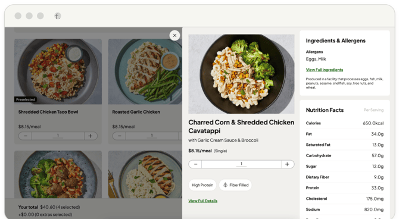Click the Fat 34.0g value

[x=377, y=134]
